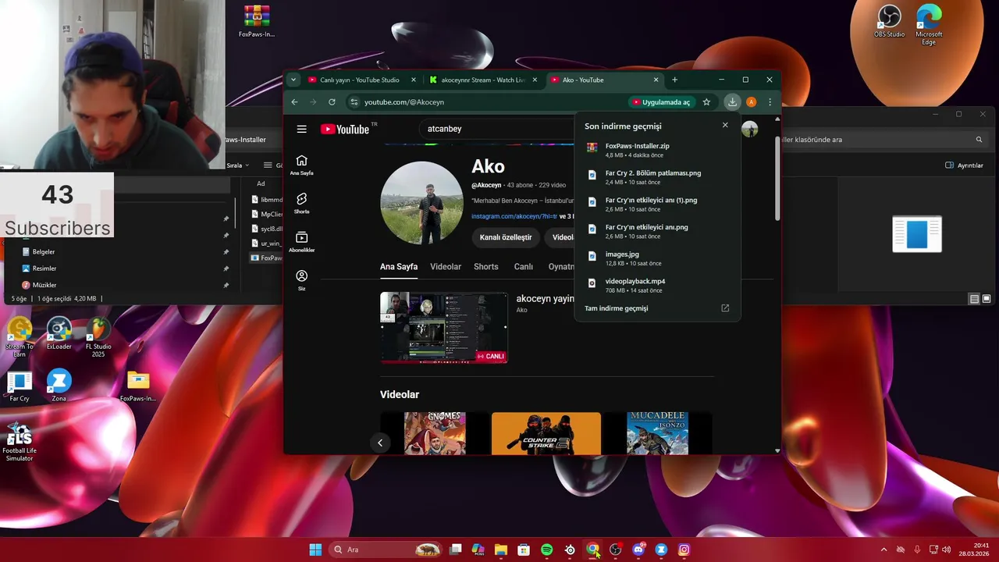The image size is (999, 562).
Task: Open Discord from the taskbar
Action: coord(638,550)
